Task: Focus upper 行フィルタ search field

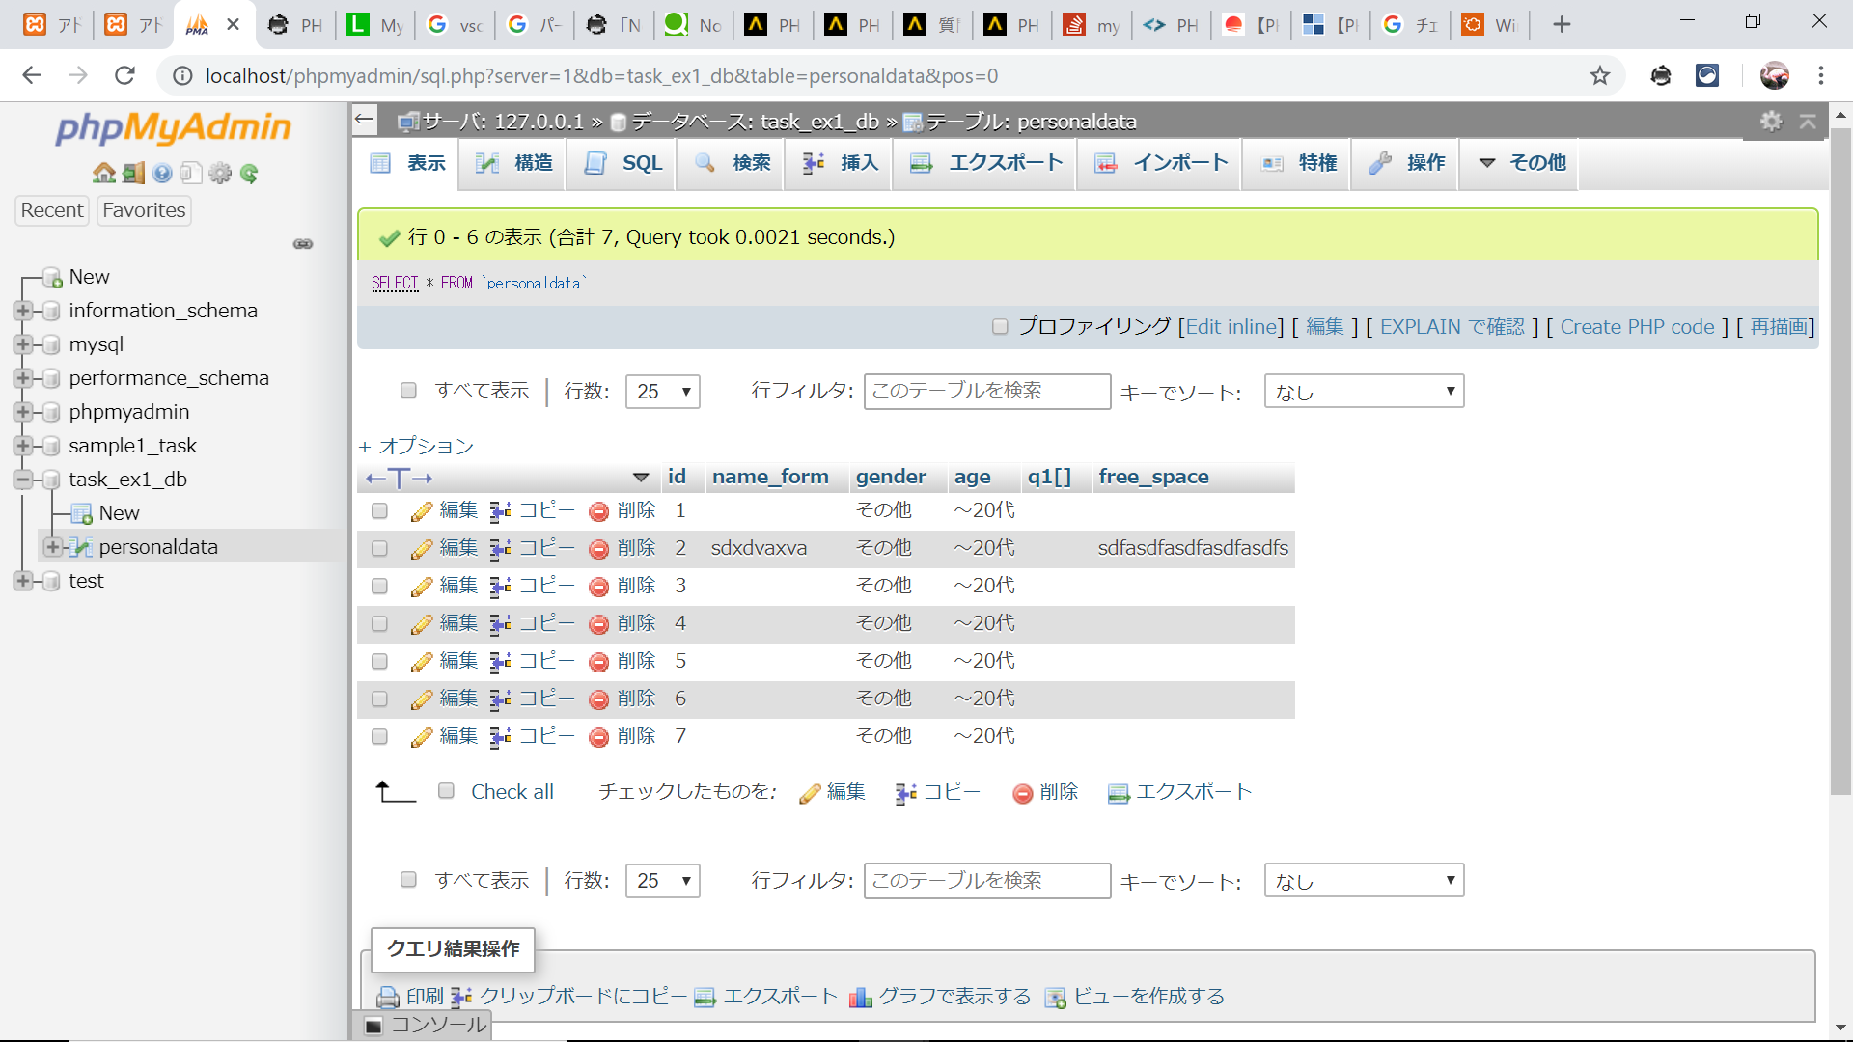Action: point(987,392)
